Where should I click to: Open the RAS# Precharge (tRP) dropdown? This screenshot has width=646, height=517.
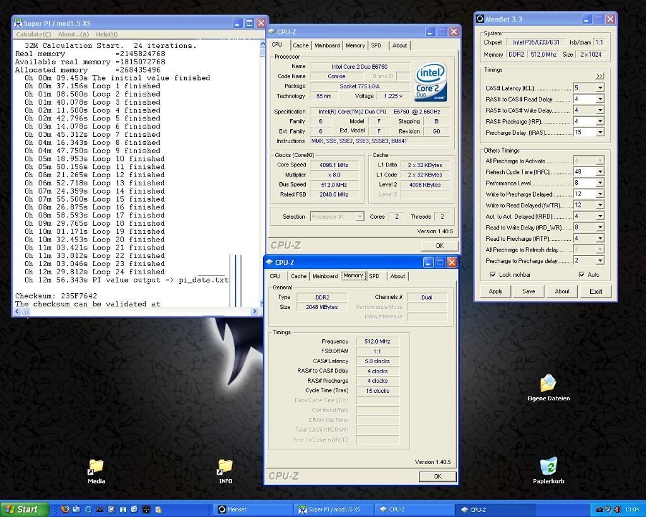click(601, 121)
